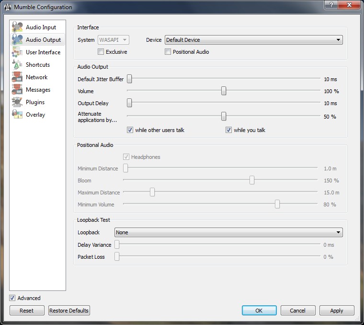The height and width of the screenshot is (325, 364).
Task: Click the 'Default Jitter Buffer' label
Action: pos(101,79)
